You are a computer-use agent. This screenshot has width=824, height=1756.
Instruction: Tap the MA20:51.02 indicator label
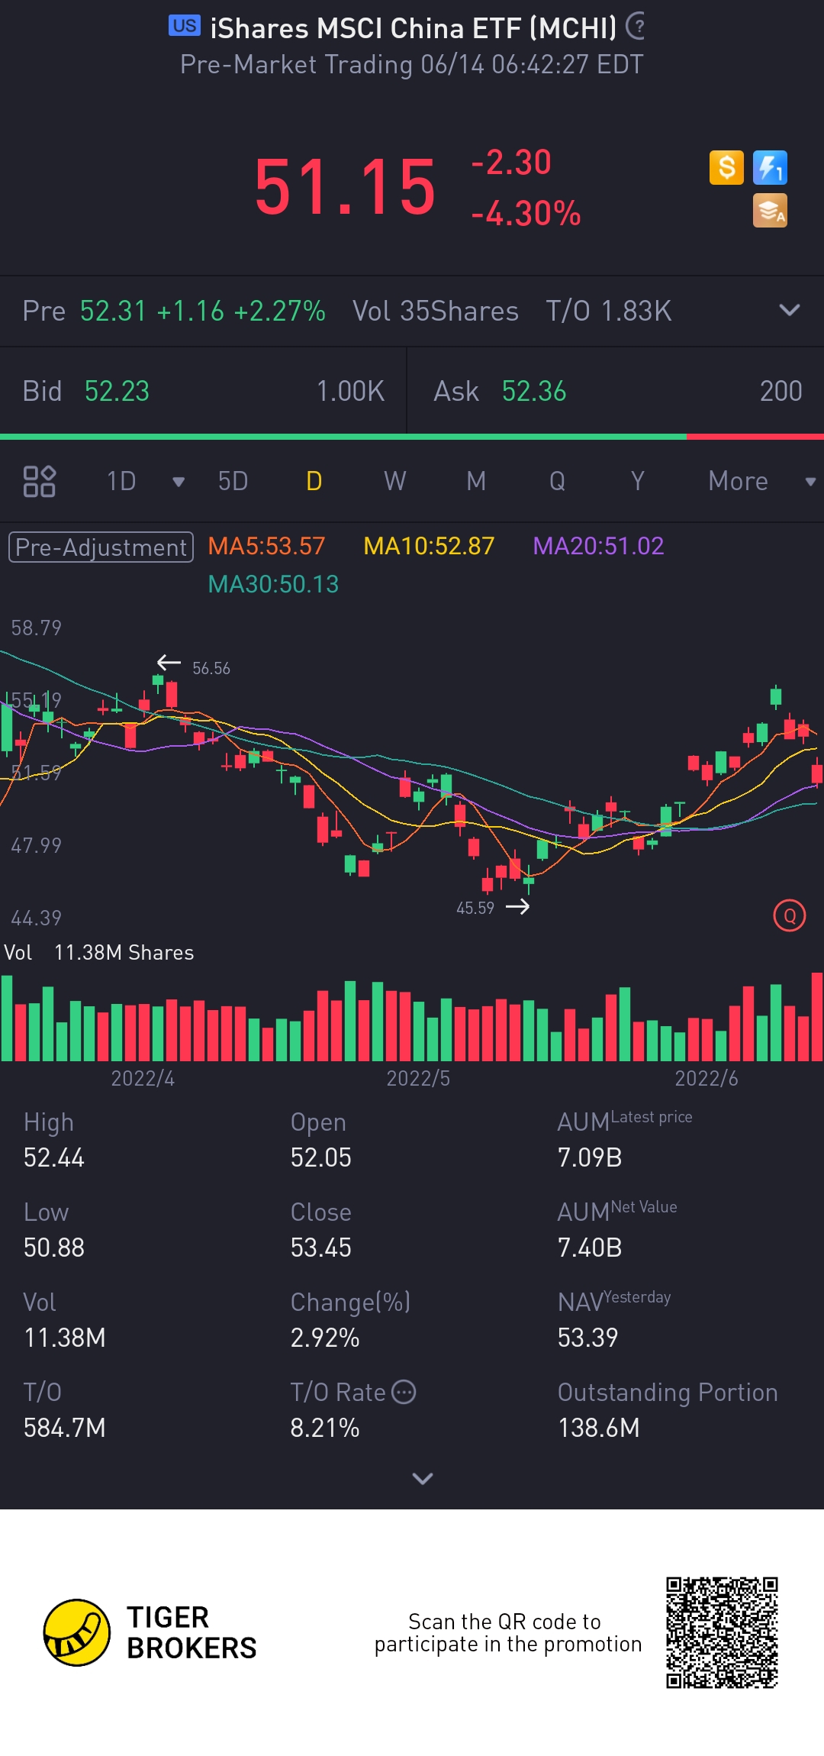(598, 546)
